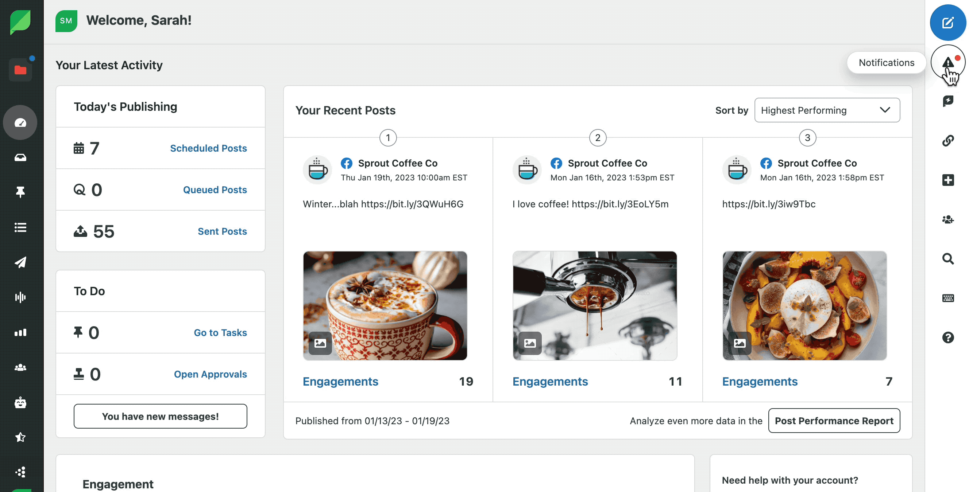The image size is (969, 492).
Task: Select the Dashboard speedometer nav item
Action: [x=20, y=122]
